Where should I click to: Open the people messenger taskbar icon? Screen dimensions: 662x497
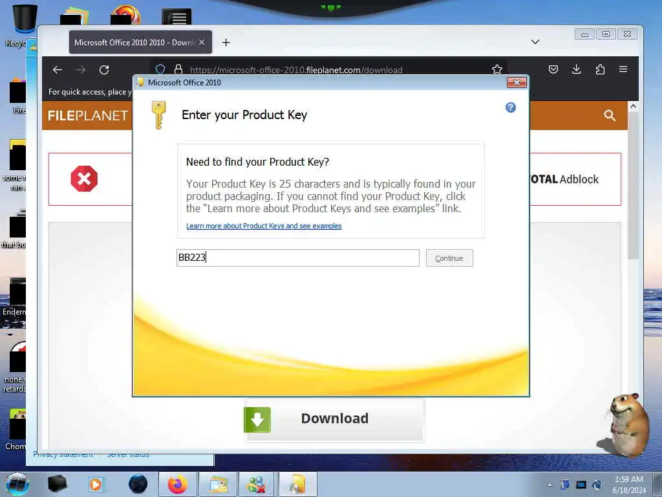click(x=257, y=484)
